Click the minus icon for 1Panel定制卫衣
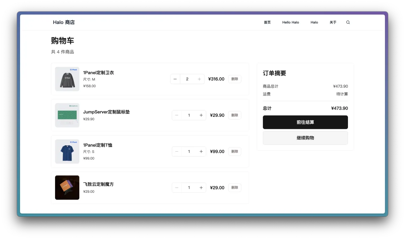 pyautogui.click(x=175, y=79)
